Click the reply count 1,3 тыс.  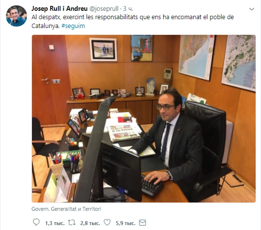55,223
